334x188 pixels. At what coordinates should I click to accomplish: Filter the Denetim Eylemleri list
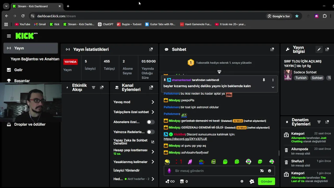coord(319,122)
